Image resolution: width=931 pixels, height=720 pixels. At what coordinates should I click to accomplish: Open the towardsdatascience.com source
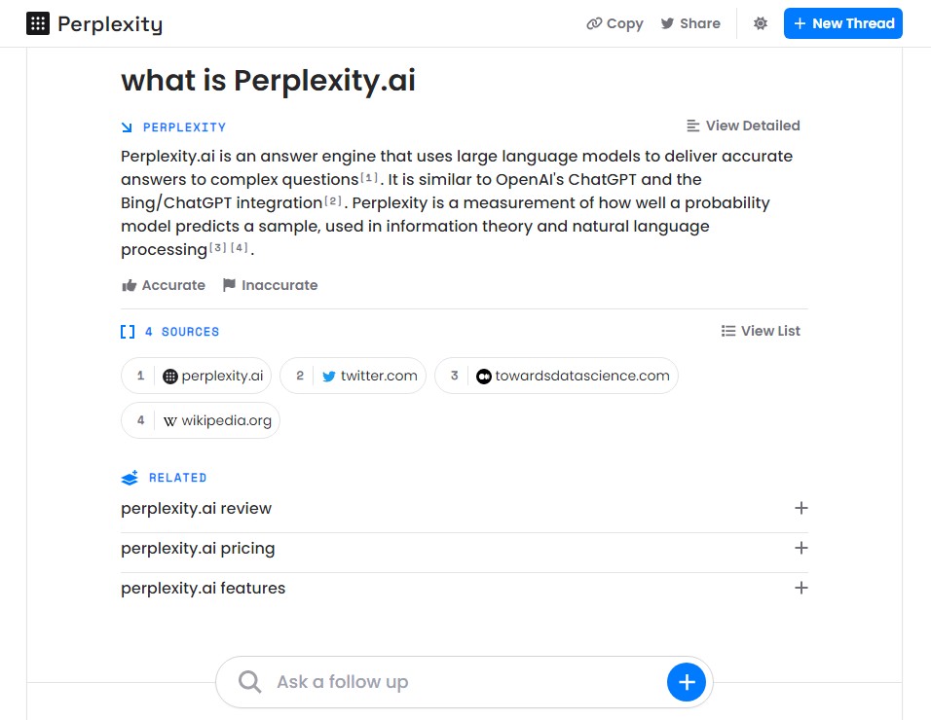pos(556,376)
